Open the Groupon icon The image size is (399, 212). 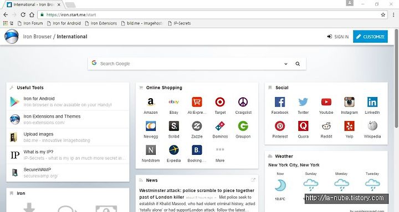tap(243, 126)
